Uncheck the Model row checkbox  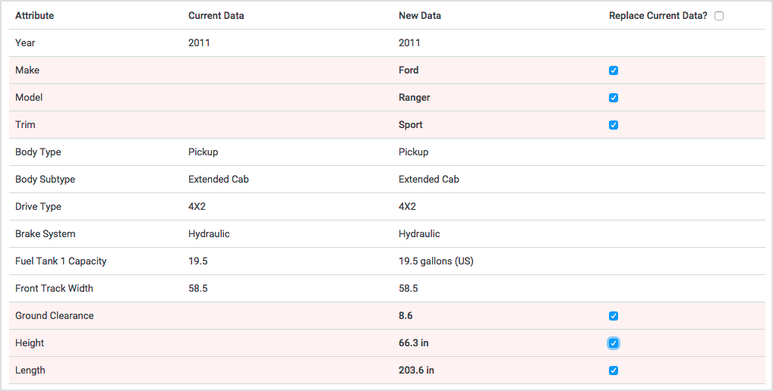(614, 98)
